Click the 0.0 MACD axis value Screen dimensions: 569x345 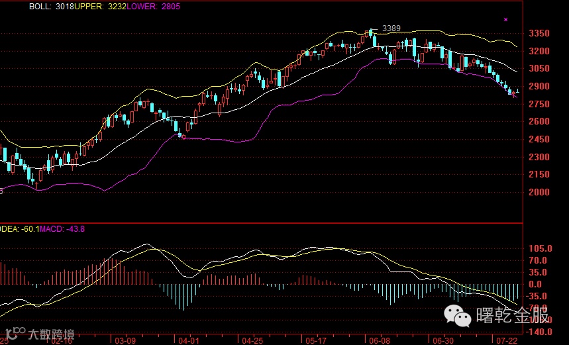coord(535,285)
